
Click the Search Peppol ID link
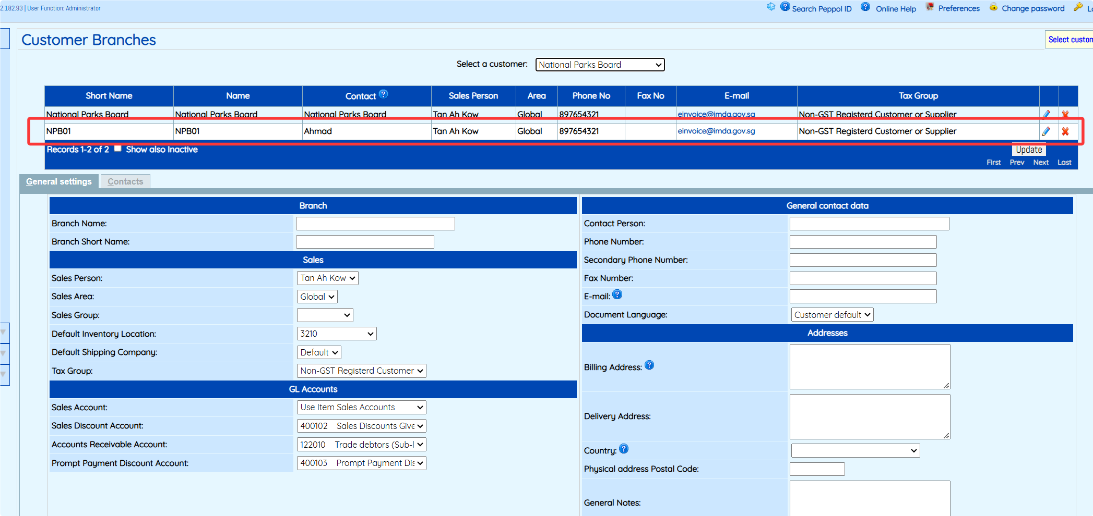(x=821, y=8)
